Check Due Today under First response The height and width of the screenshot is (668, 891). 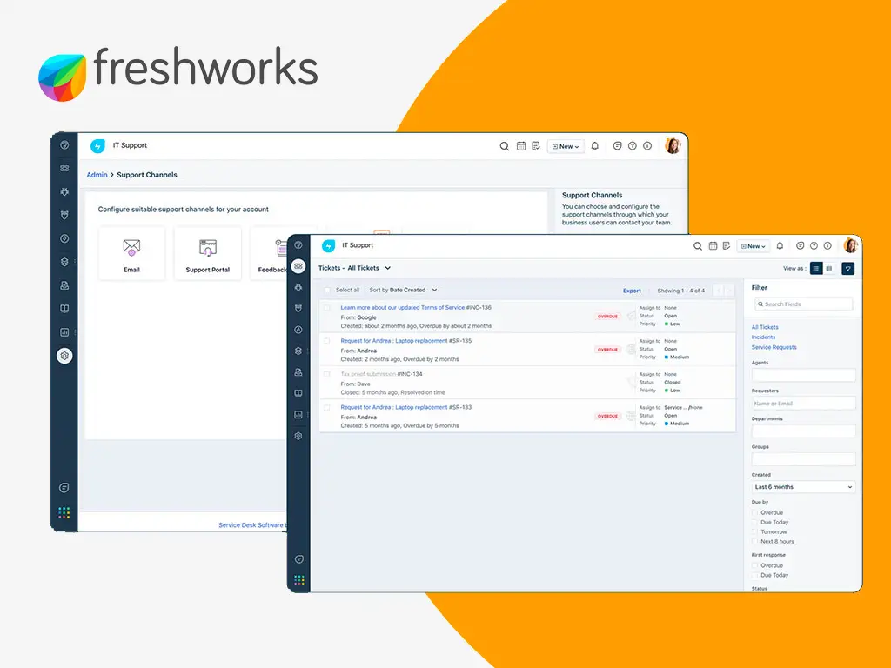click(x=754, y=575)
